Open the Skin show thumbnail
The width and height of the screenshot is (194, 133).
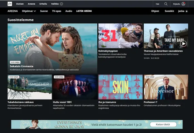[120, 87]
